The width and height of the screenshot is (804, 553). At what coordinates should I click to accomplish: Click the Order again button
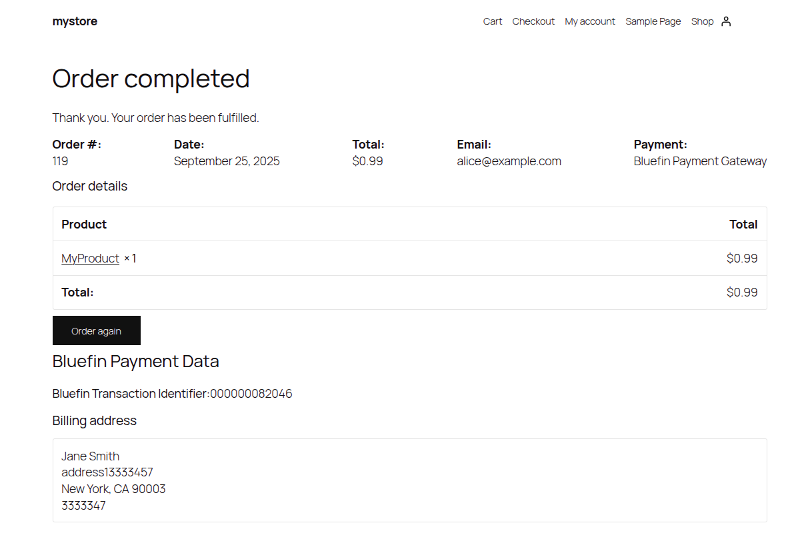(x=96, y=330)
